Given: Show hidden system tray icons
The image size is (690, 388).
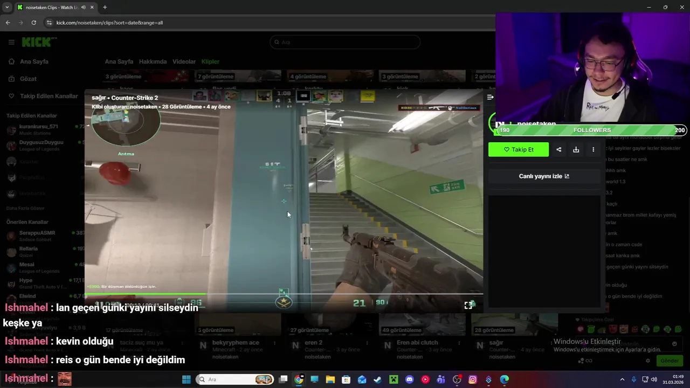Looking at the screenshot, I should pos(622,379).
